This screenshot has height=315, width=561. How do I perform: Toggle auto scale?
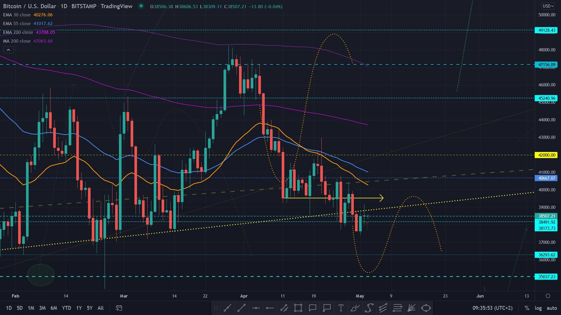coord(552,308)
